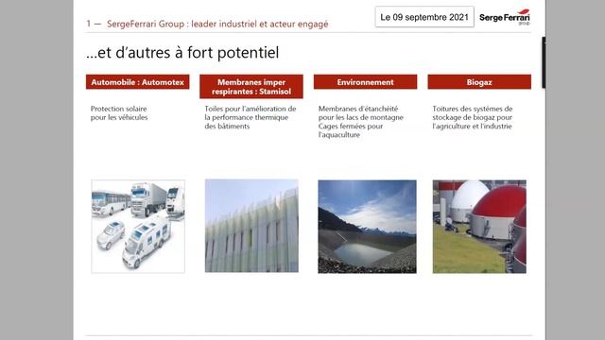Click the Serge Ferrari group logo

click(x=505, y=17)
